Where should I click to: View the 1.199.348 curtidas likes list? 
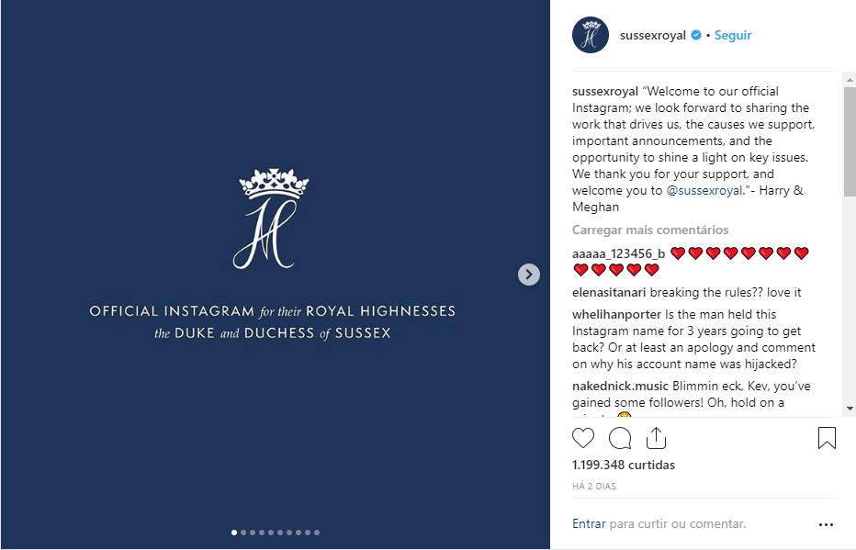[624, 466]
